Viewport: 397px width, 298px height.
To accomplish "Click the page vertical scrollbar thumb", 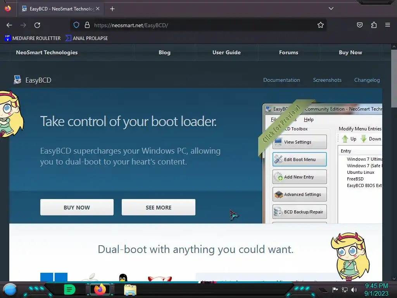I will (394, 78).
